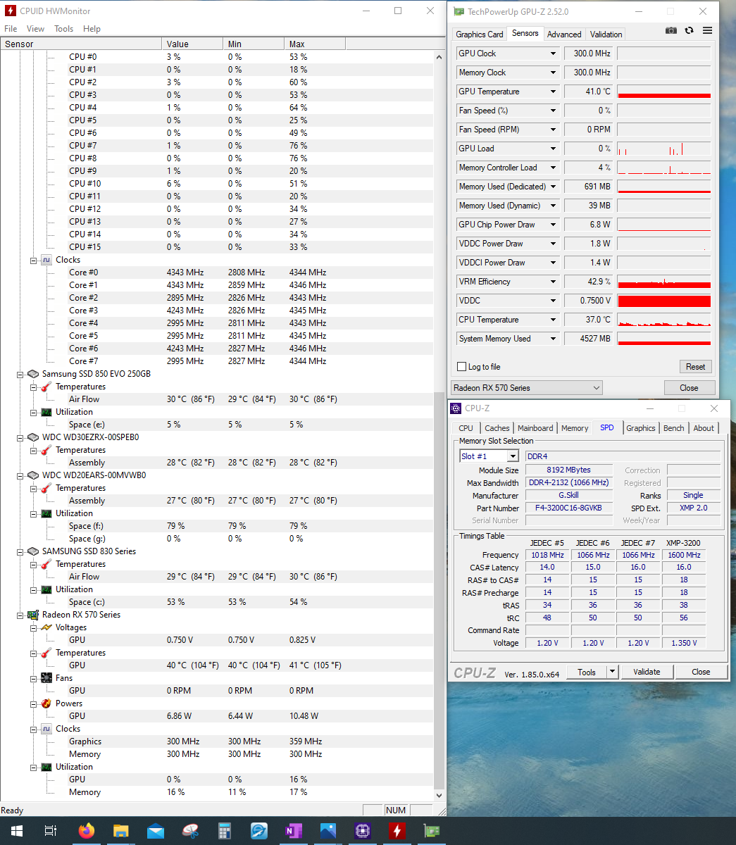736x845 pixels.
Task: Open File Explorer from the taskbar
Action: click(120, 831)
